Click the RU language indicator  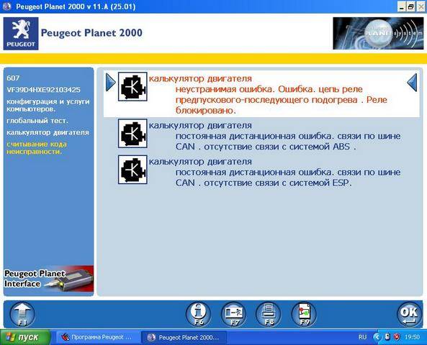(362, 337)
